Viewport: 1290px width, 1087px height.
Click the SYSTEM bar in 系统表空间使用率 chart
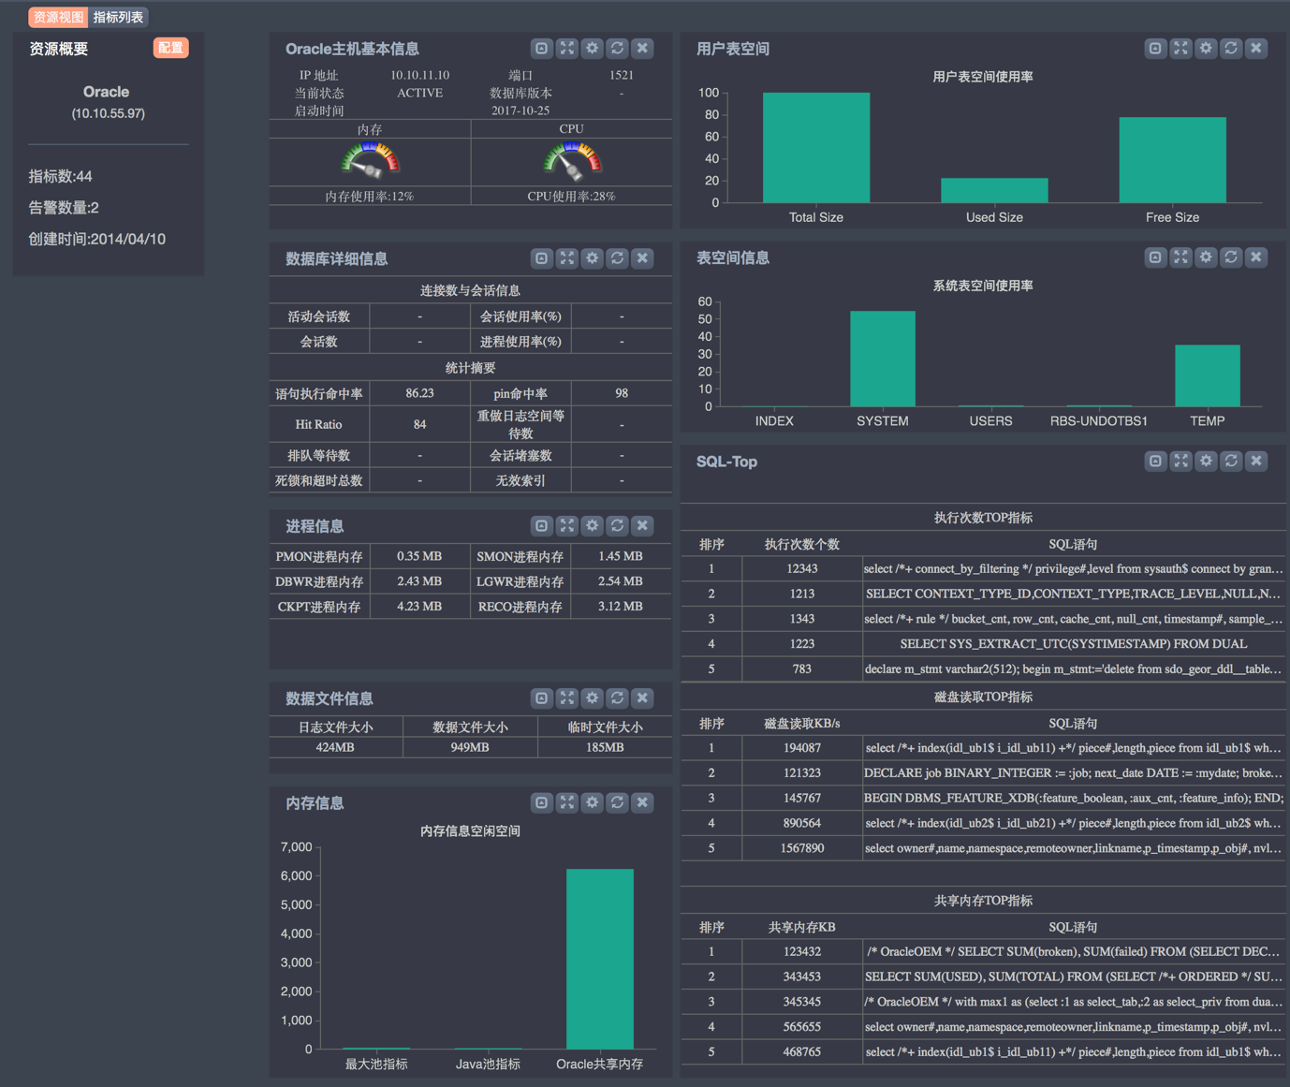[x=882, y=359]
